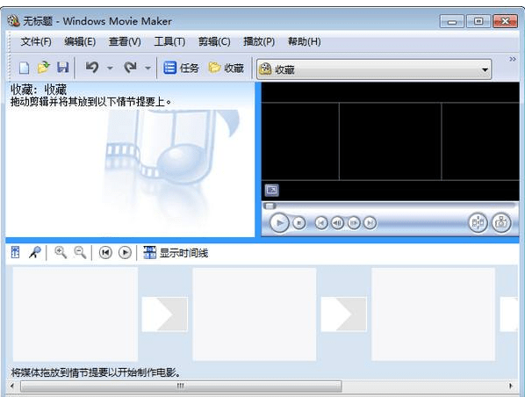525x397 pixels.
Task: Select the first transition cell in storyboard
Action: coord(165,314)
